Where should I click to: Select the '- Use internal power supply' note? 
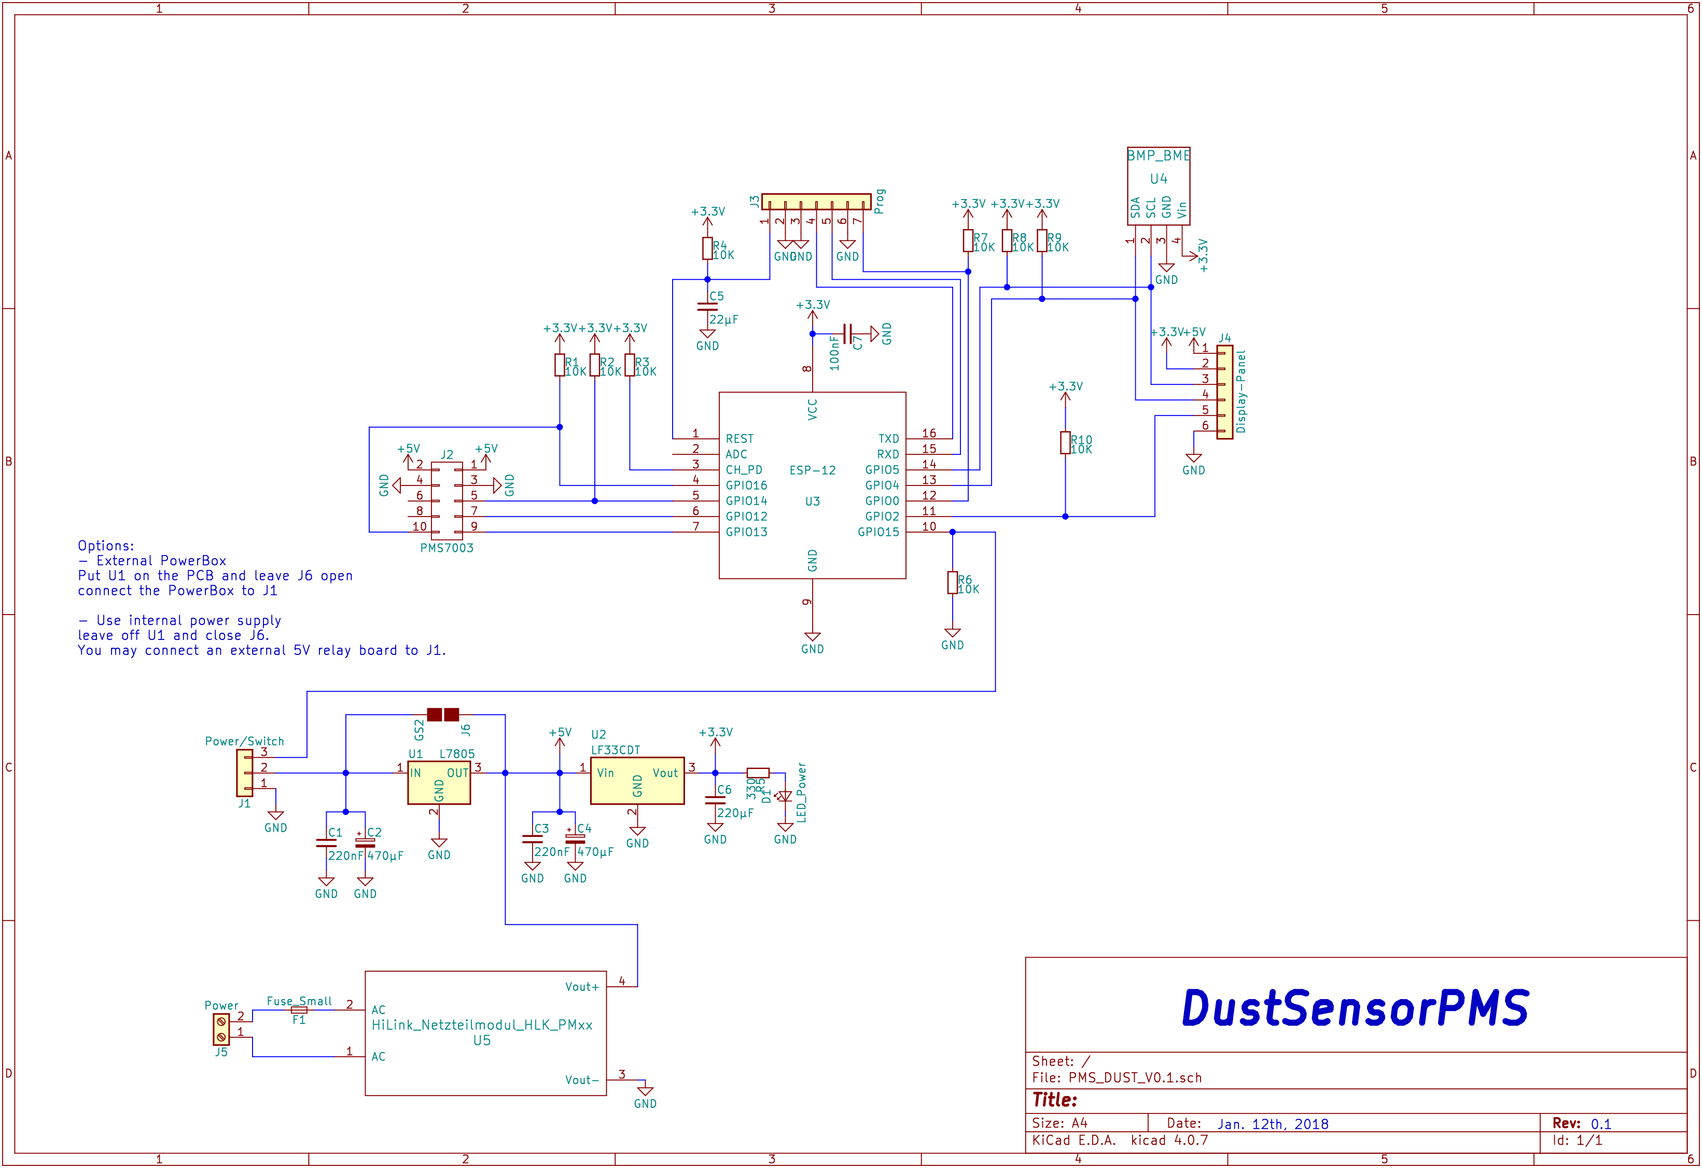(179, 621)
